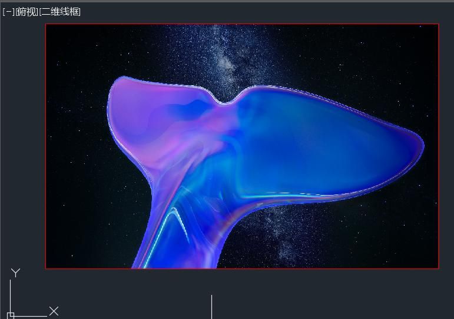The height and width of the screenshot is (319, 454).
Task: Click the [-] viewport controls label
Action: pos(8,12)
